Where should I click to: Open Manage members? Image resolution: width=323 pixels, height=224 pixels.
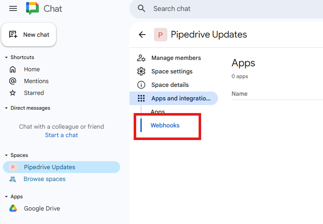[x=176, y=58]
